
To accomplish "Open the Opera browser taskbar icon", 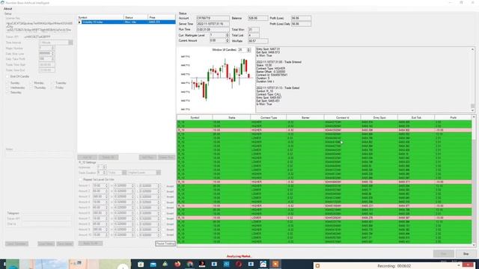I will click(239, 264).
